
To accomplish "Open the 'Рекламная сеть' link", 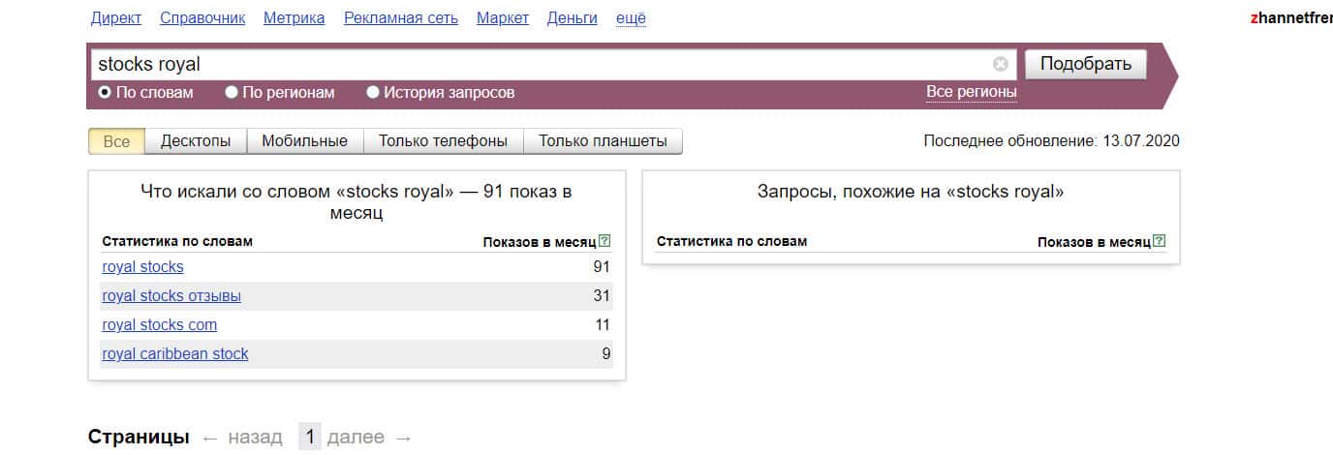I will pos(401,18).
